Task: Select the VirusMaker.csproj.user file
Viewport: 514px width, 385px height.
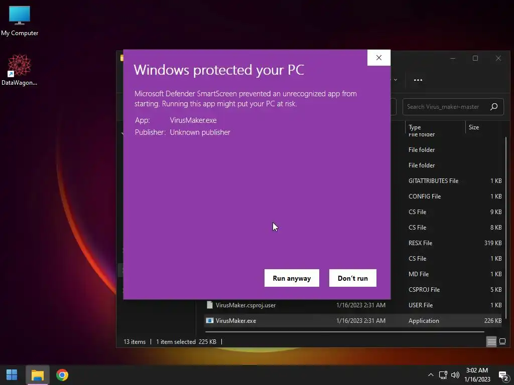Action: [x=245, y=305]
